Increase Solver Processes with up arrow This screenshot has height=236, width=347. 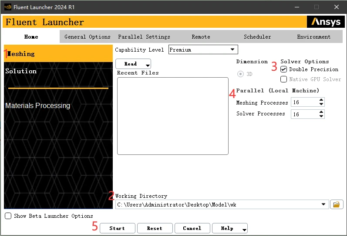pos(321,112)
